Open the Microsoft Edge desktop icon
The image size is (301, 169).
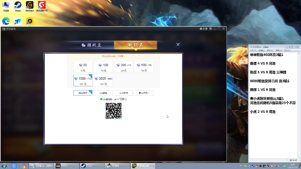coord(6,21)
